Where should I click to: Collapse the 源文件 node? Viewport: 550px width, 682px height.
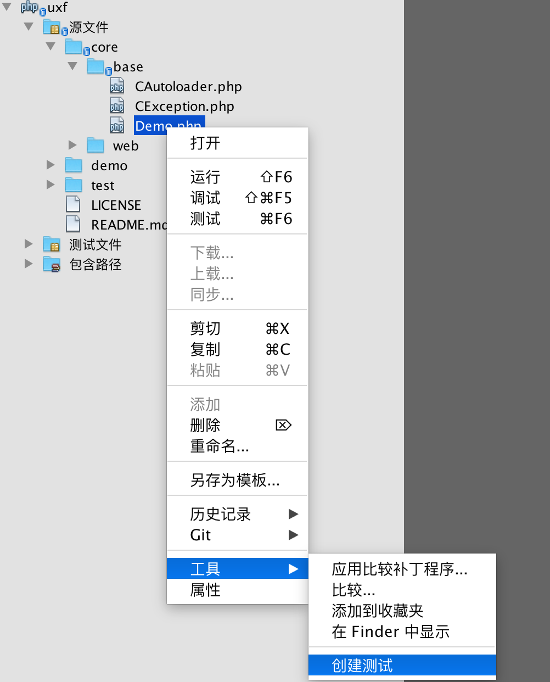pyautogui.click(x=29, y=26)
